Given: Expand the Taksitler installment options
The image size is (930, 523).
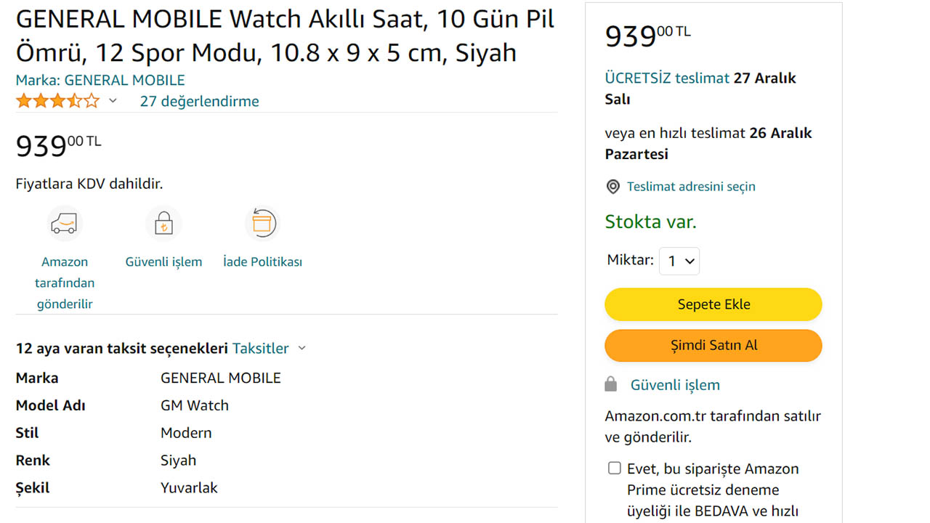Looking at the screenshot, I should point(269,349).
